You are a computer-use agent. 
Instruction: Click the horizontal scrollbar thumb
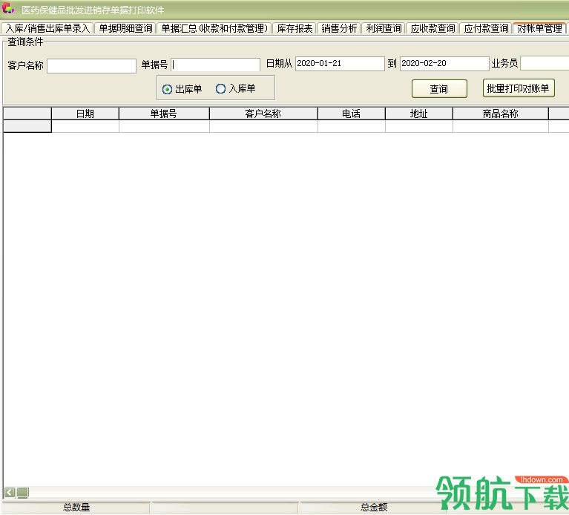(22, 492)
